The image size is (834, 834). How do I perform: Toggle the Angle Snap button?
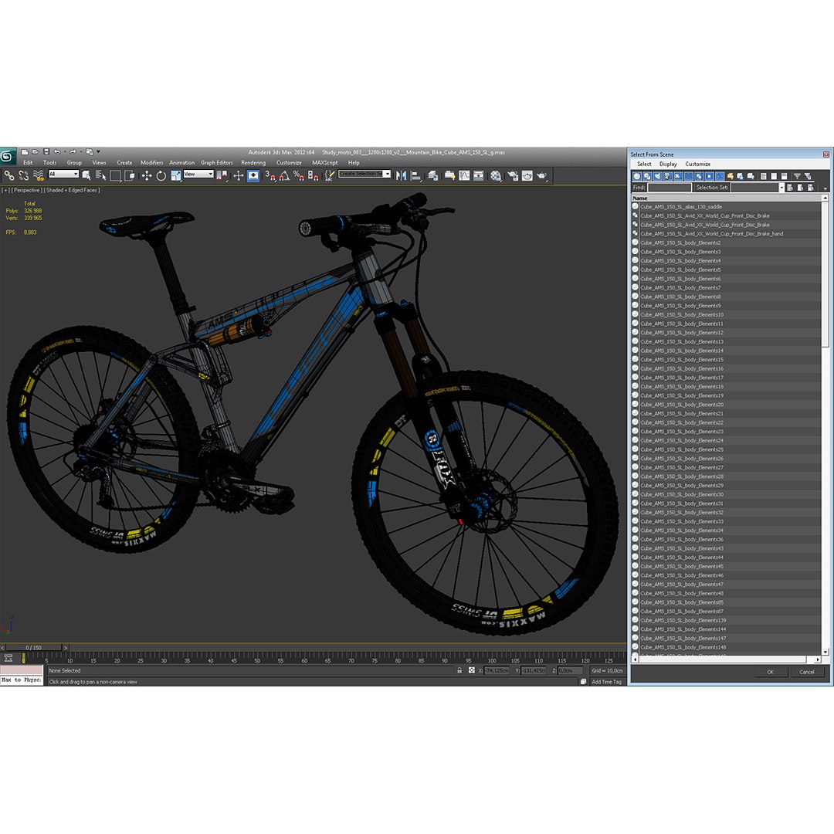point(284,175)
